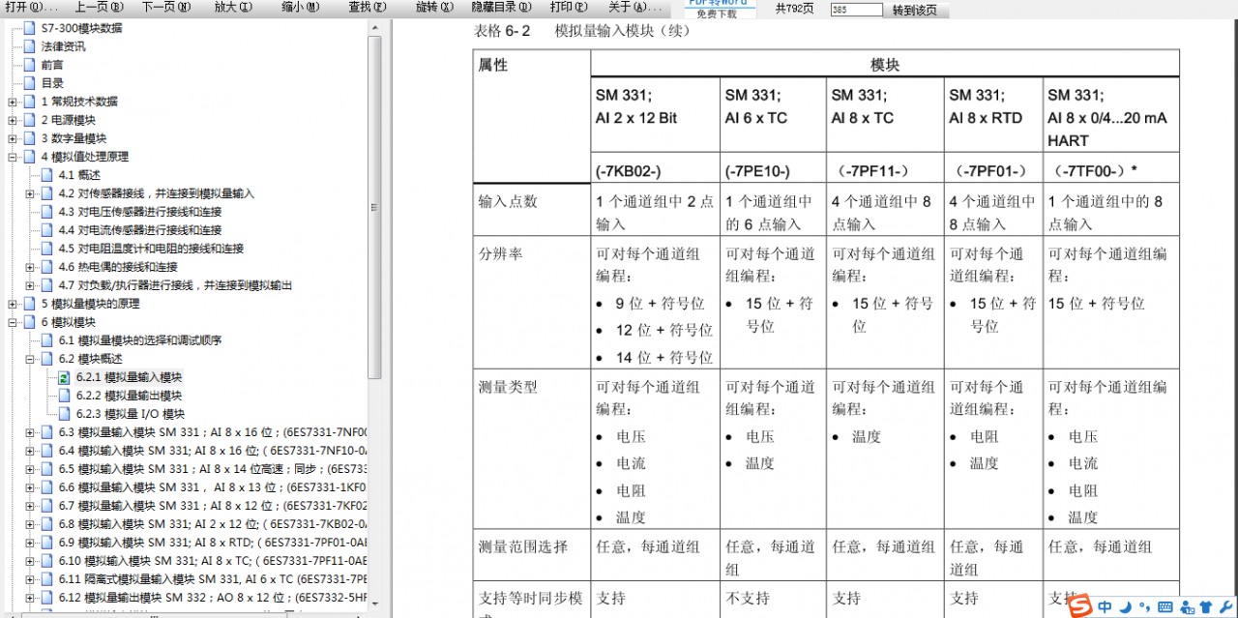Expand the 1 常规技术数据 tree node
The image size is (1238, 618).
(x=13, y=102)
